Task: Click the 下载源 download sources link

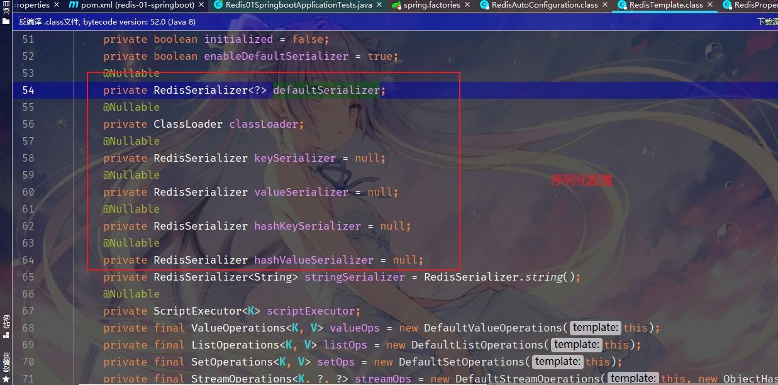Action: 767,21
